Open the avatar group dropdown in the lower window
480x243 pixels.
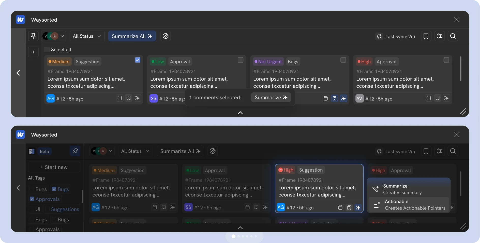(102, 151)
